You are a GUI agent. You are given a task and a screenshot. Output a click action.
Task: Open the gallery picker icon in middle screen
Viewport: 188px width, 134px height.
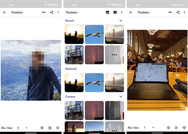(107, 12)
